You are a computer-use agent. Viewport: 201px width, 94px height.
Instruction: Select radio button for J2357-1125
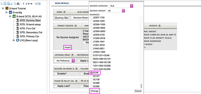click(92, 18)
